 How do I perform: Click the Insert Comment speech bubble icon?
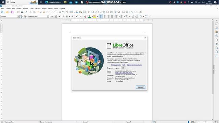point(124,12)
